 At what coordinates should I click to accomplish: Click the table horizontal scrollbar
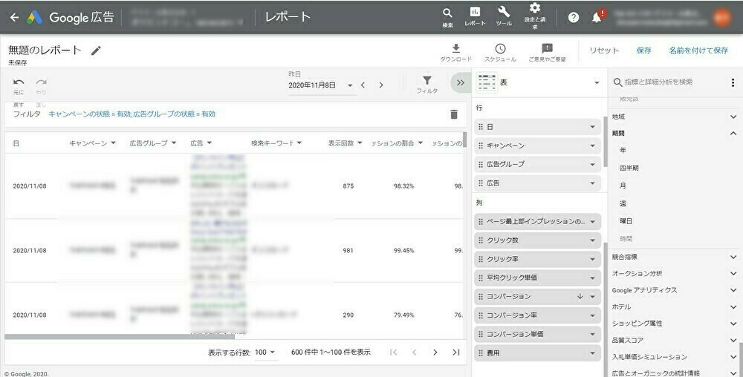120,337
